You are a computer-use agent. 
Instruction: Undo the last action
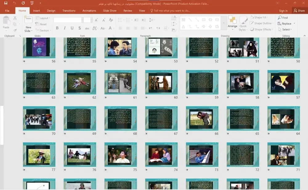[14, 3]
